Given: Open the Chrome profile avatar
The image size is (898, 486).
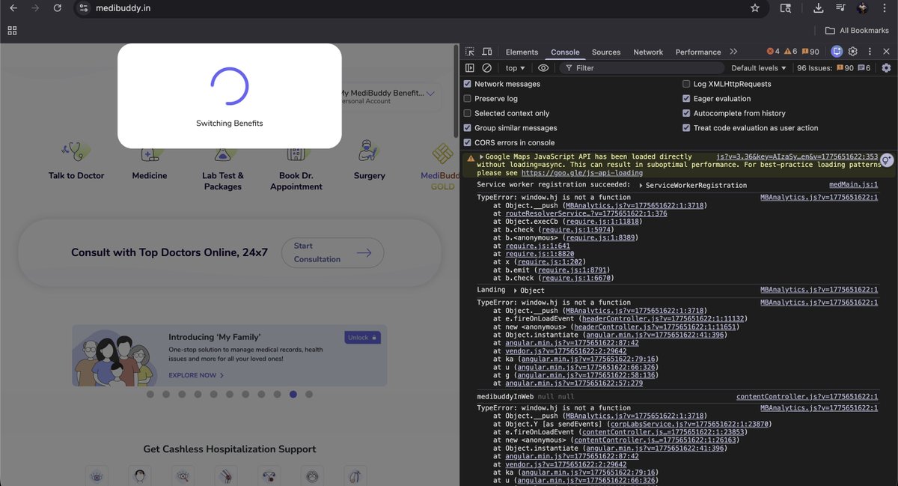Looking at the screenshot, I should [862, 7].
